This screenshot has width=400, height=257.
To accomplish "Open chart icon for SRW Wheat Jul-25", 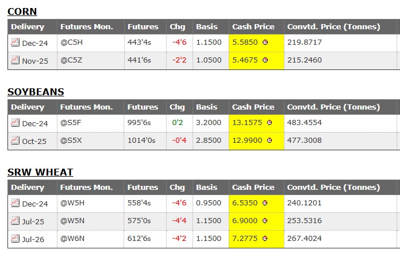I will 16,221.
